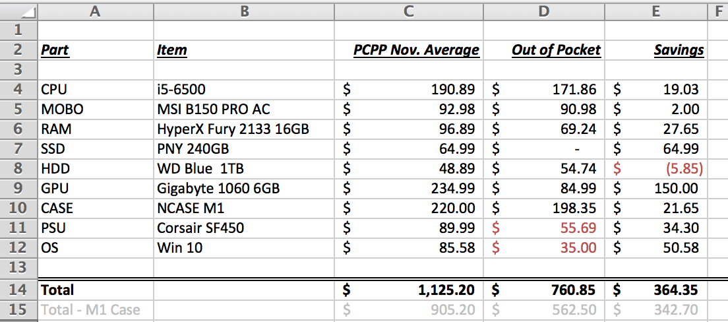Click the 1,125.20 total value

point(446,290)
